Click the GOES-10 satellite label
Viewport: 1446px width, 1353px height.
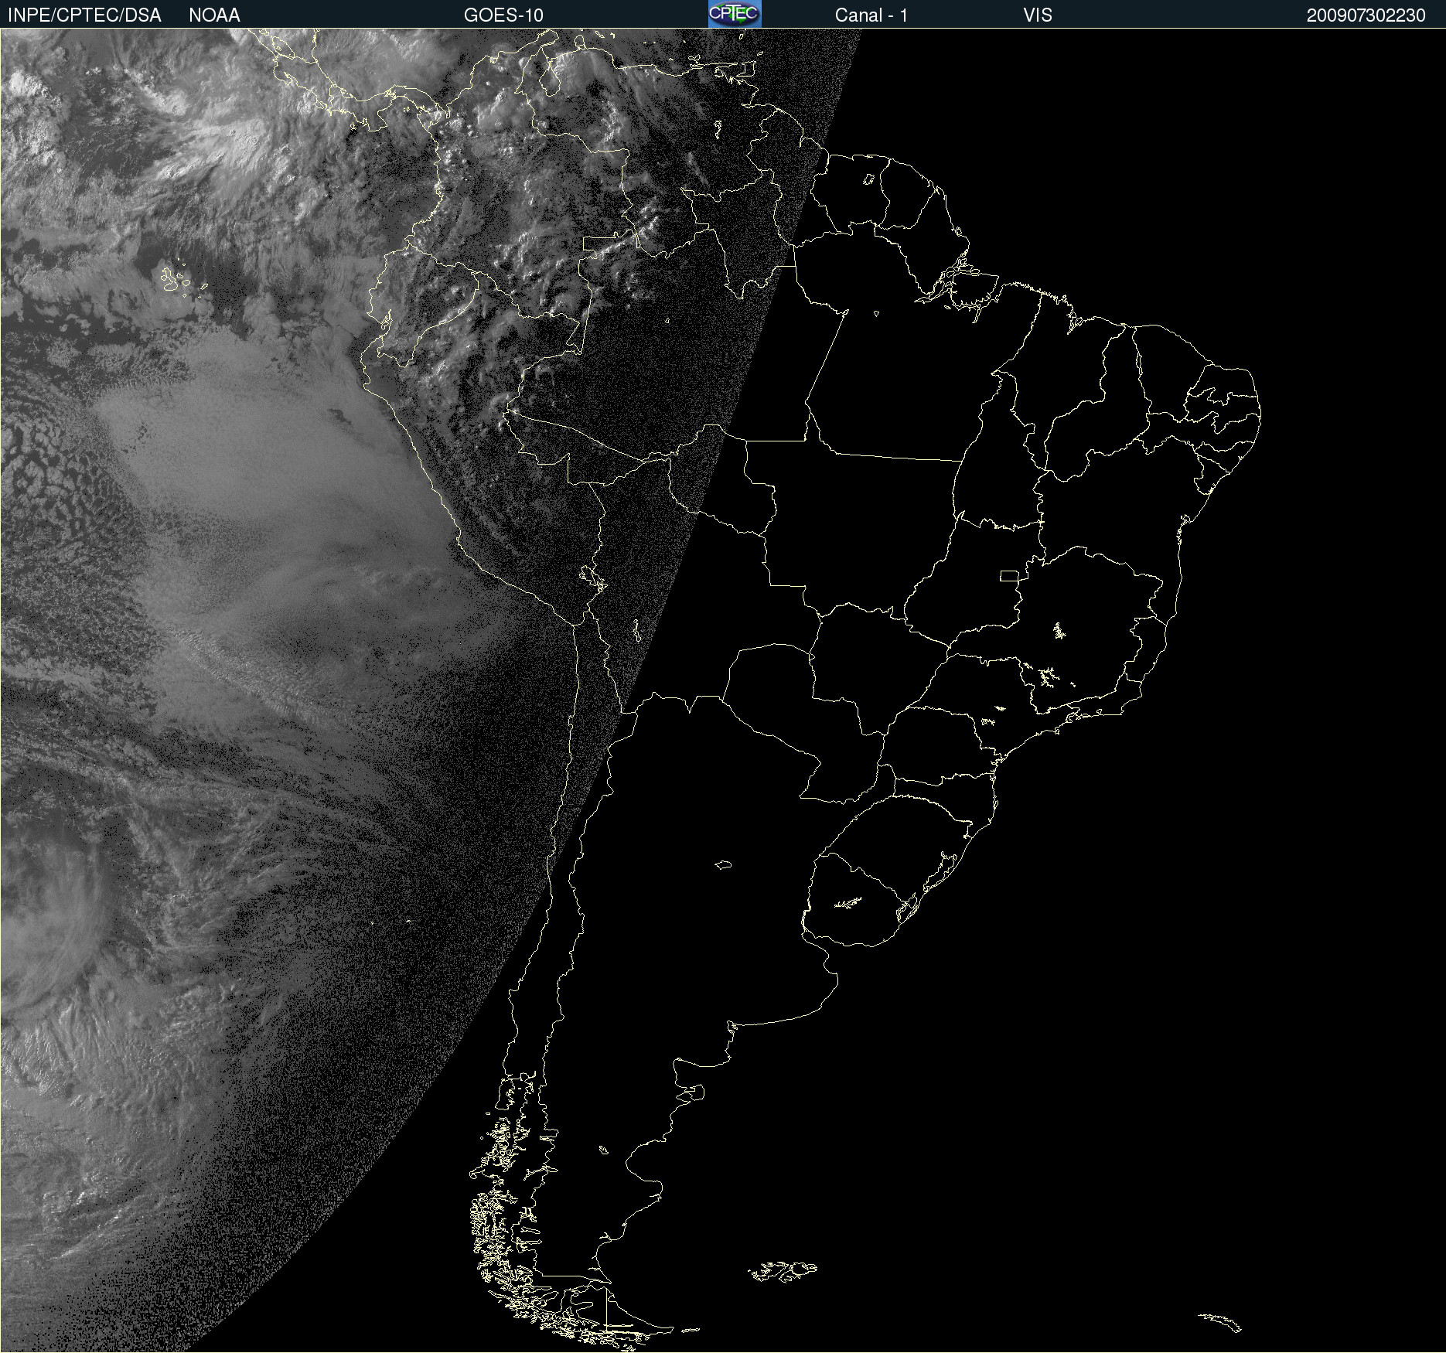pos(503,15)
